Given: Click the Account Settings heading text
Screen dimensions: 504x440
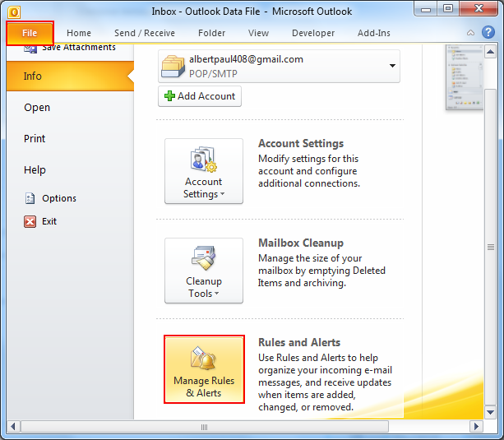Looking at the screenshot, I should coord(301,143).
